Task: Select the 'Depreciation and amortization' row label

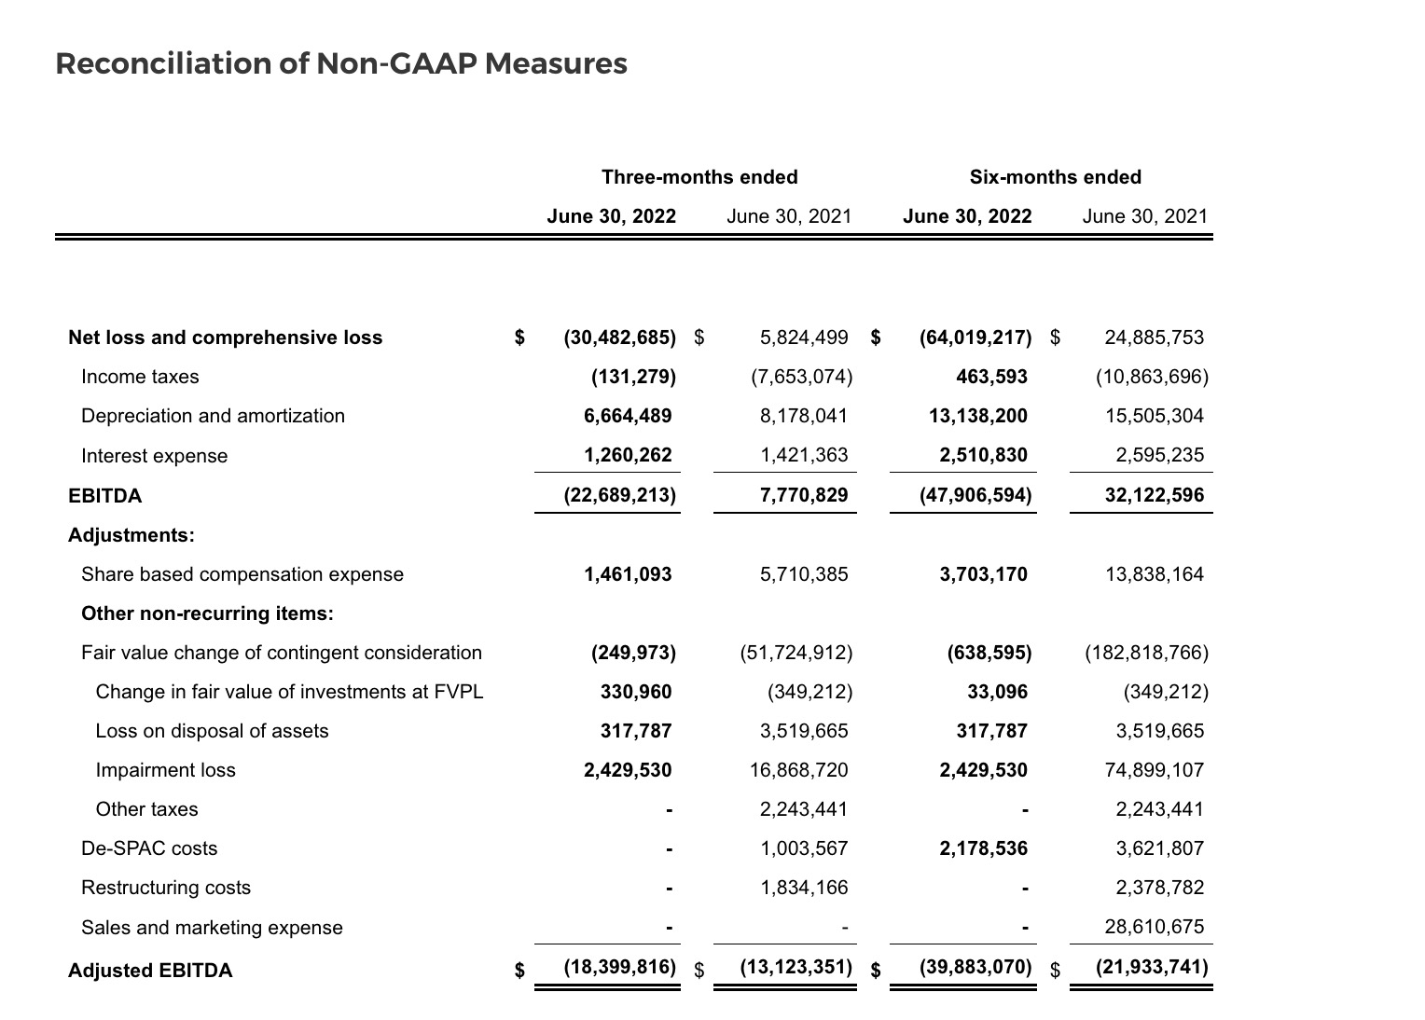Action: [x=213, y=416]
